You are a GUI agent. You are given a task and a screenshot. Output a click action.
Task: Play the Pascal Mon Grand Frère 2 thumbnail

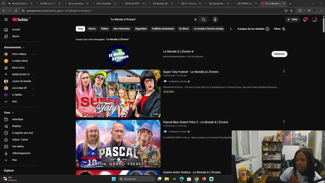[118, 144]
